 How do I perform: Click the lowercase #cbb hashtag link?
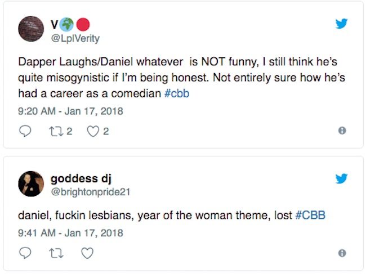click(176, 93)
